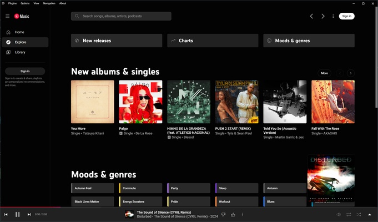This screenshot has height=222, width=378.
Task: Select the Autumn genre tile
Action: 285,188
